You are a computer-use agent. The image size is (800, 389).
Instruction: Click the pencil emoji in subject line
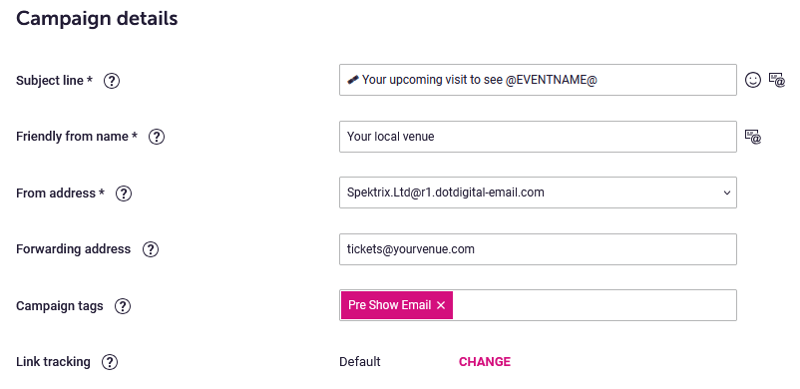pos(353,80)
